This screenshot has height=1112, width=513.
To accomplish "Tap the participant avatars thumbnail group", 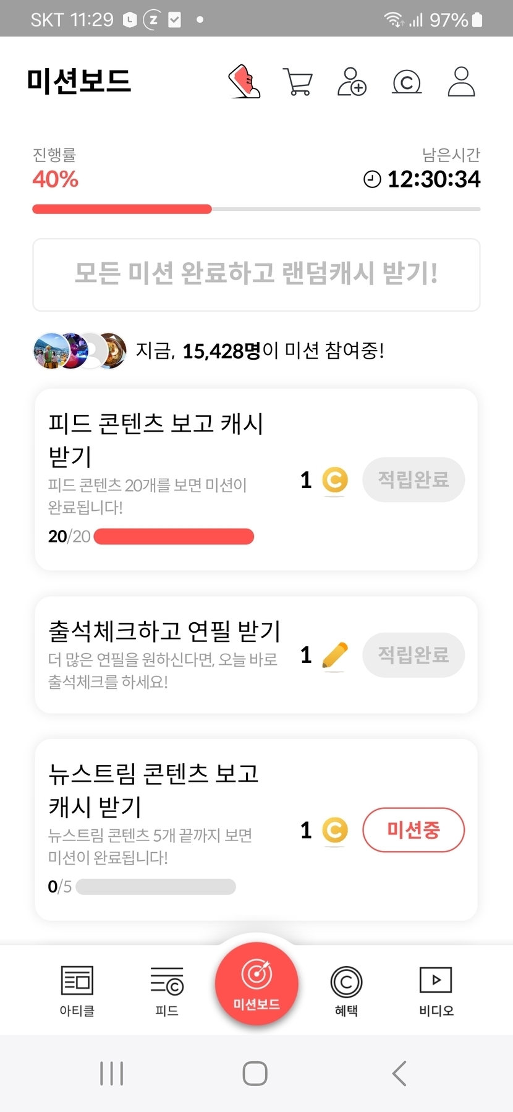I will pyautogui.click(x=80, y=351).
